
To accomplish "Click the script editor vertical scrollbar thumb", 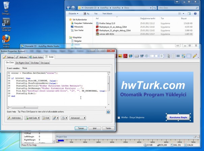I will 109,83.
